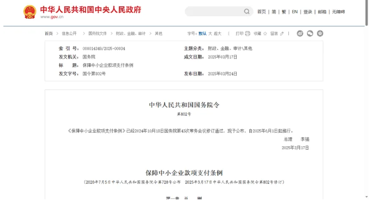Viewport: 372px width, 205px height.
Task: Share via the Weibo icon
Action: coord(300,33)
